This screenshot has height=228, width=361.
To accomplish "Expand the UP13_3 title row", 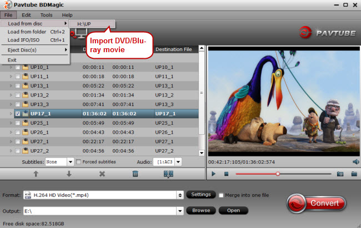I will [x=11, y=104].
